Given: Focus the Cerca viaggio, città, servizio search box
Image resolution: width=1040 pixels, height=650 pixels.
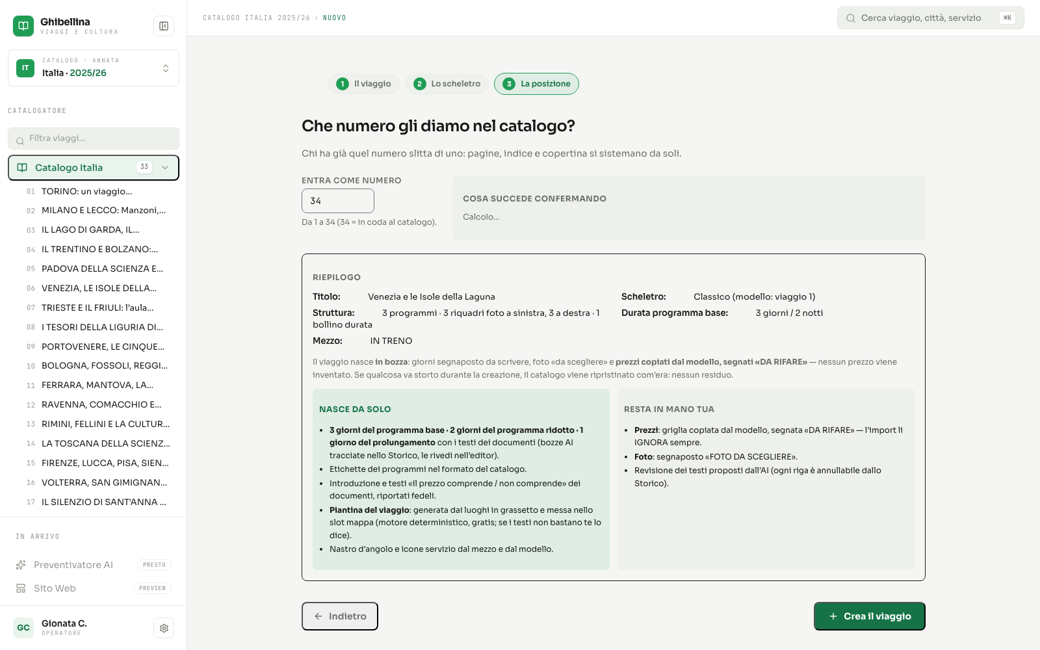Looking at the screenshot, I should tap(931, 18).
